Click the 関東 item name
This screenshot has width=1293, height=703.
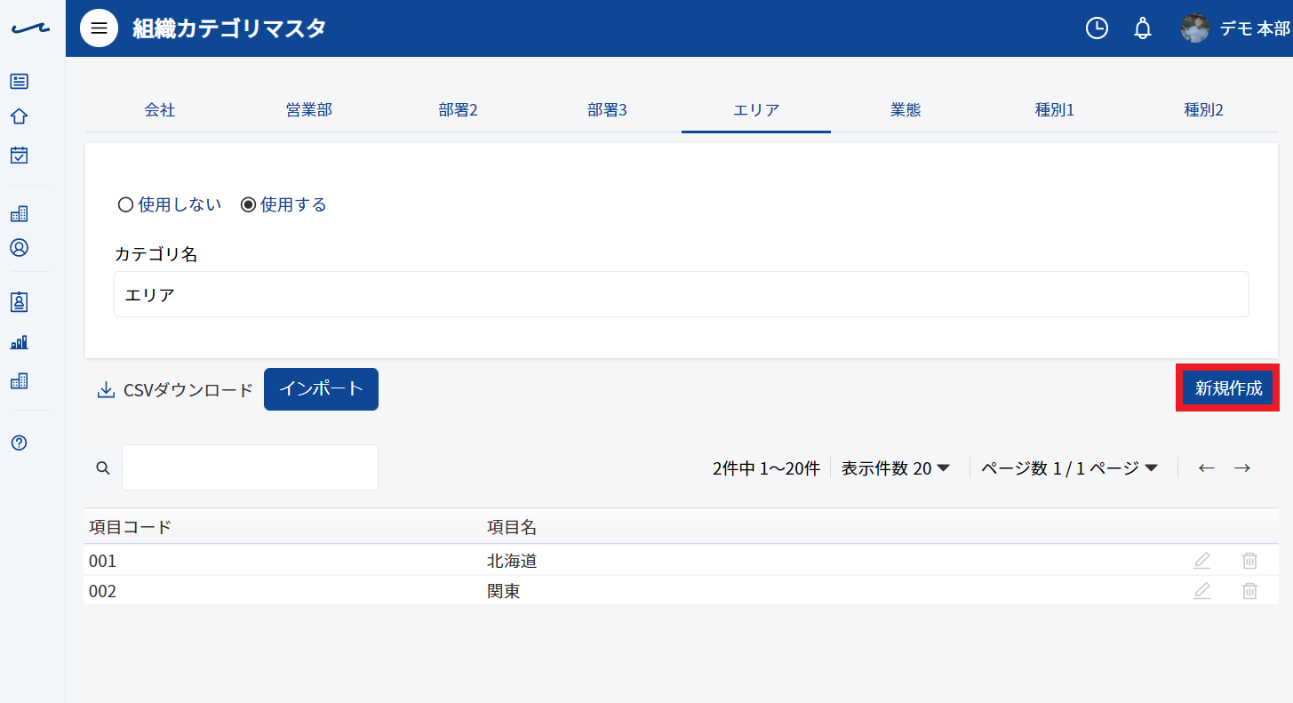tap(504, 592)
